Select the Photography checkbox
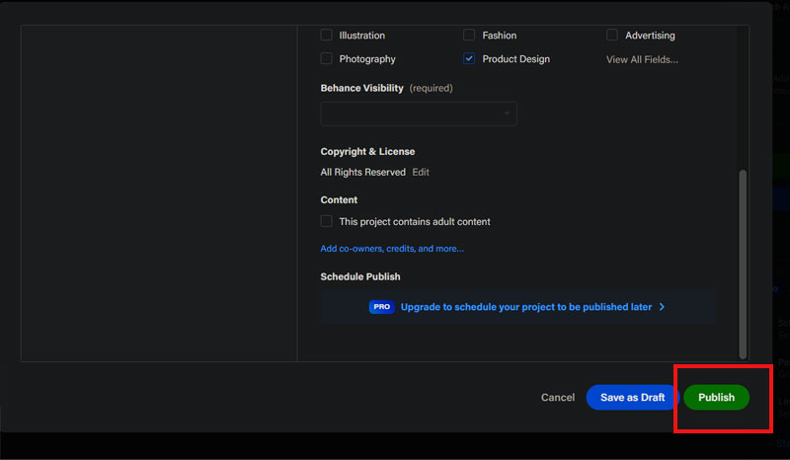The image size is (790, 460). click(x=327, y=59)
